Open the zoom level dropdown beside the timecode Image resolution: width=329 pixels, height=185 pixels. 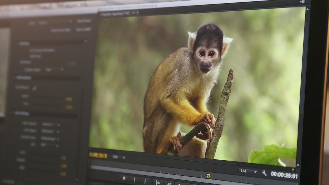[119, 157]
